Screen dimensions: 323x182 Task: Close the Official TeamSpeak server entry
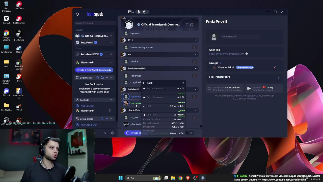(x=111, y=36)
